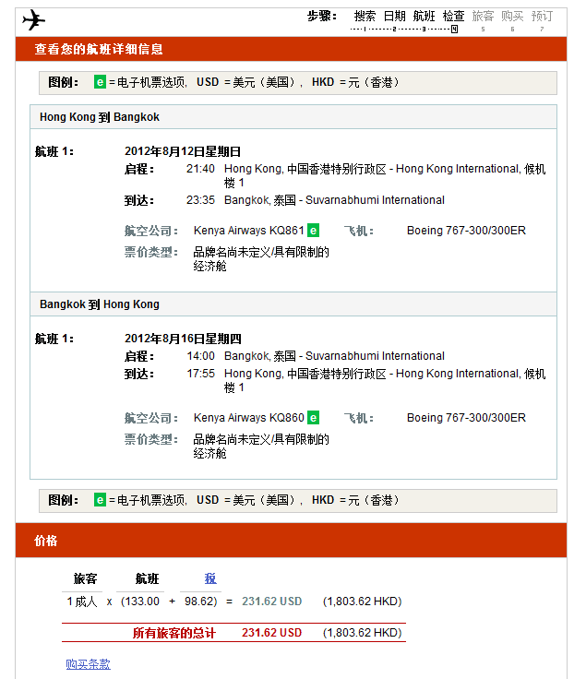Open the 购买条款 purchase terms link

click(88, 664)
